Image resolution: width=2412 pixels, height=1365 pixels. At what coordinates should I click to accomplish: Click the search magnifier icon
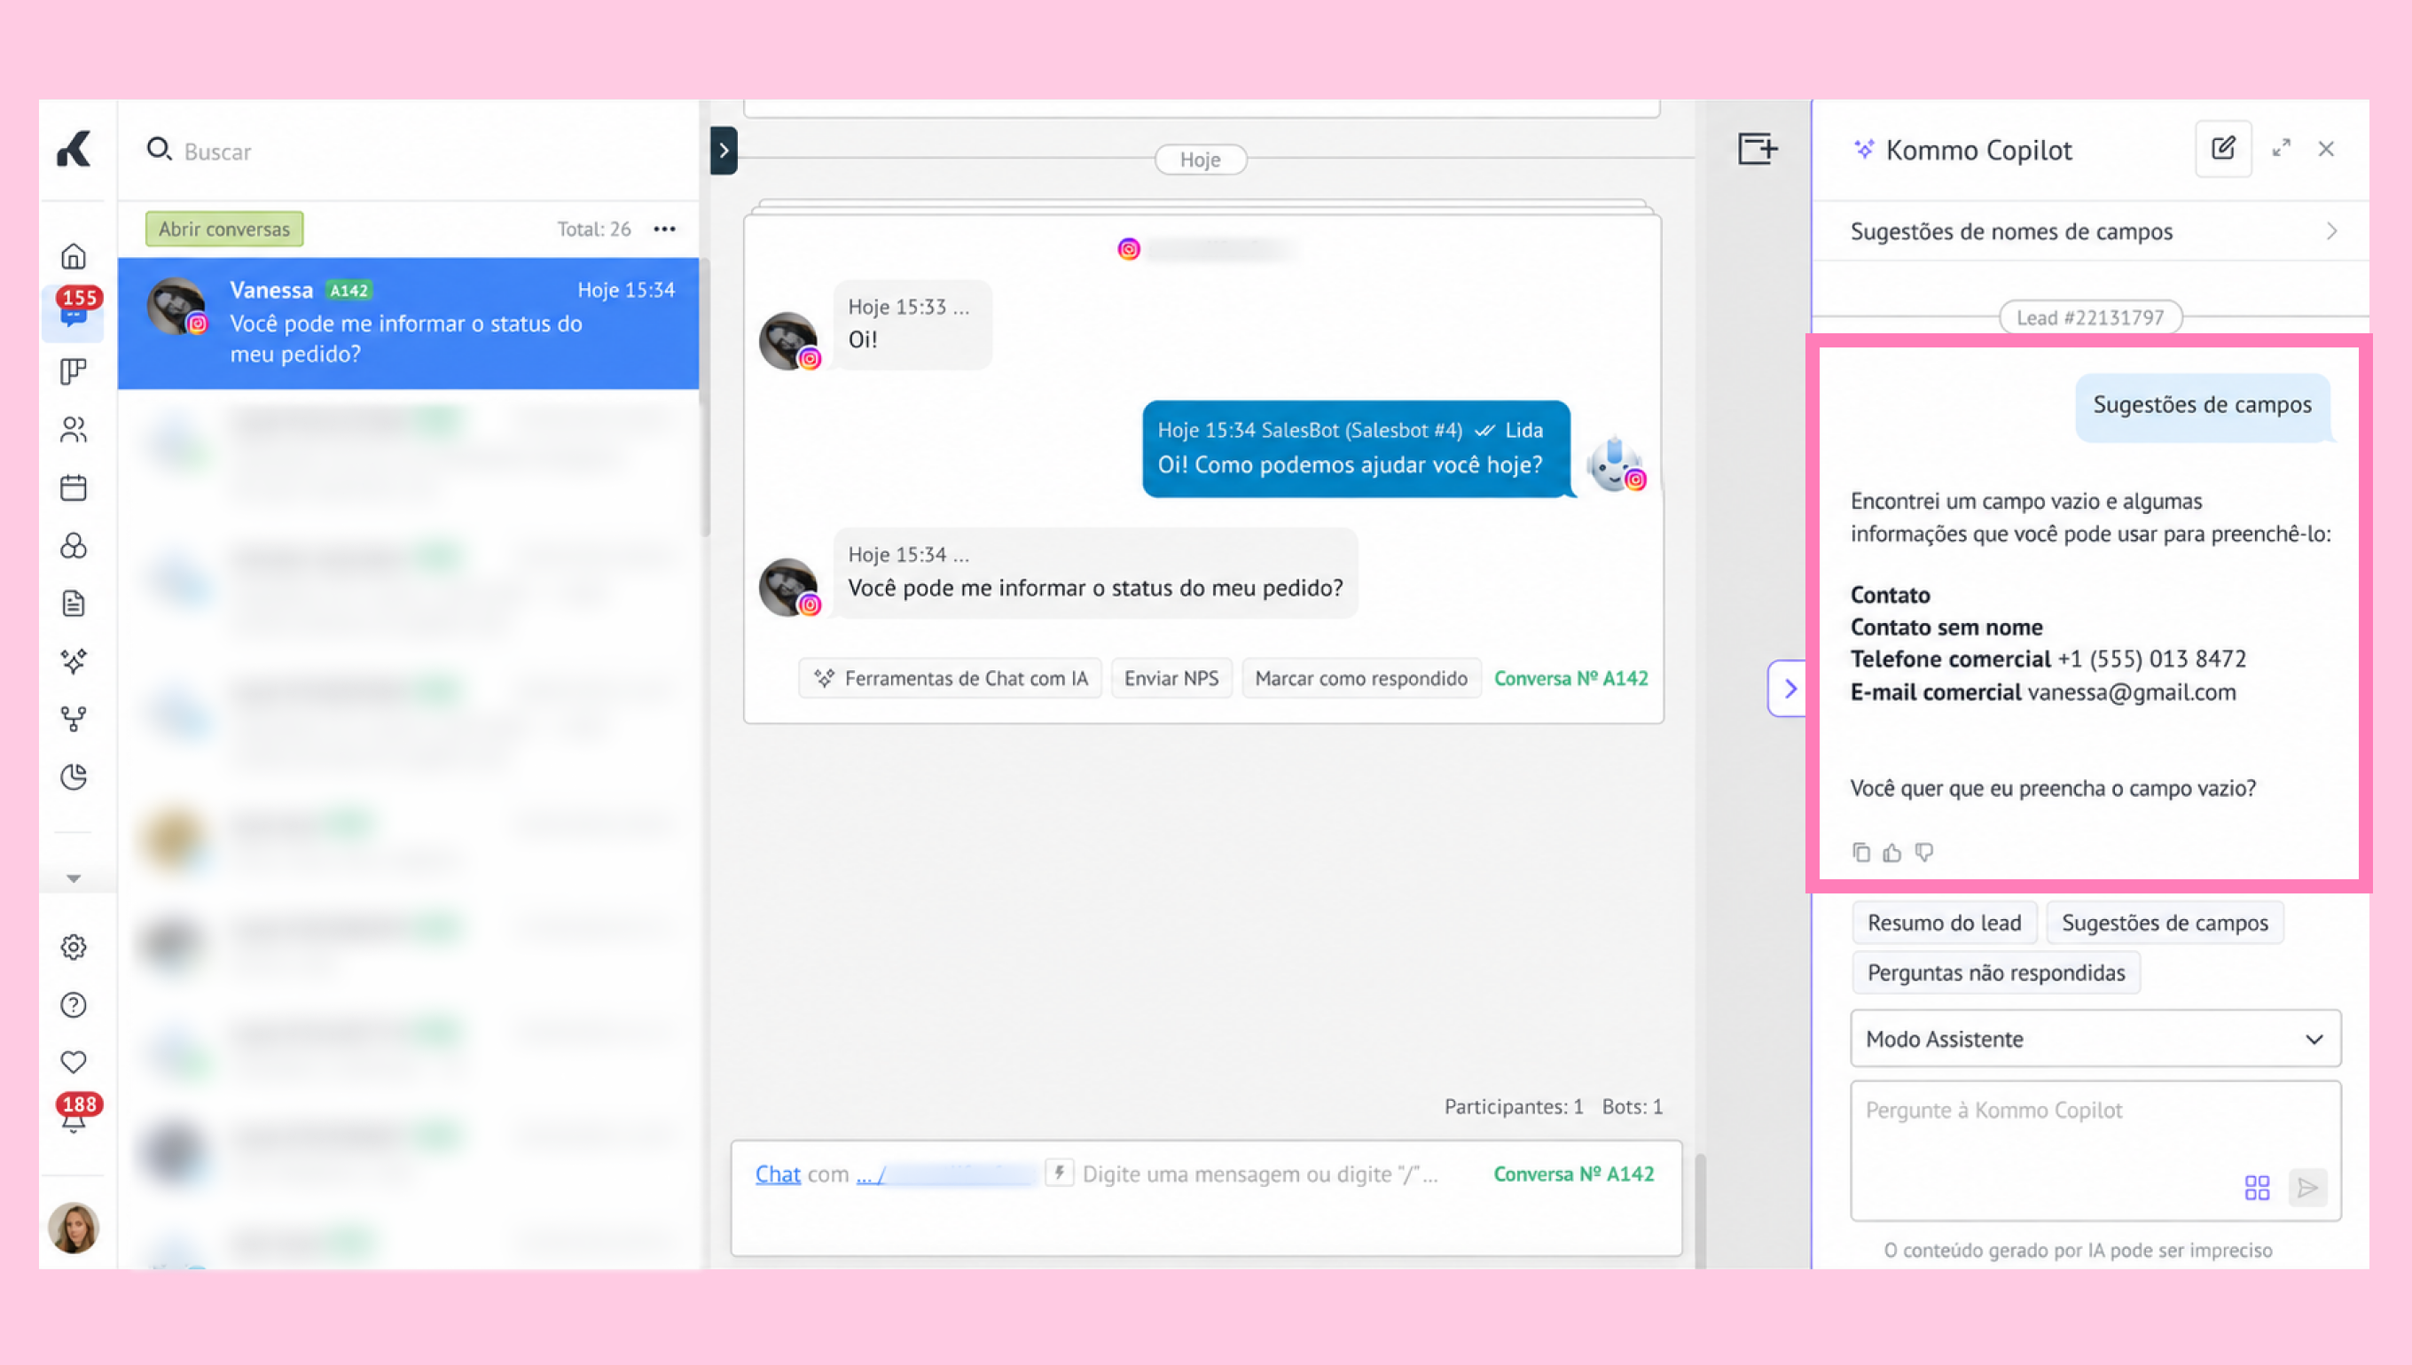click(x=160, y=150)
